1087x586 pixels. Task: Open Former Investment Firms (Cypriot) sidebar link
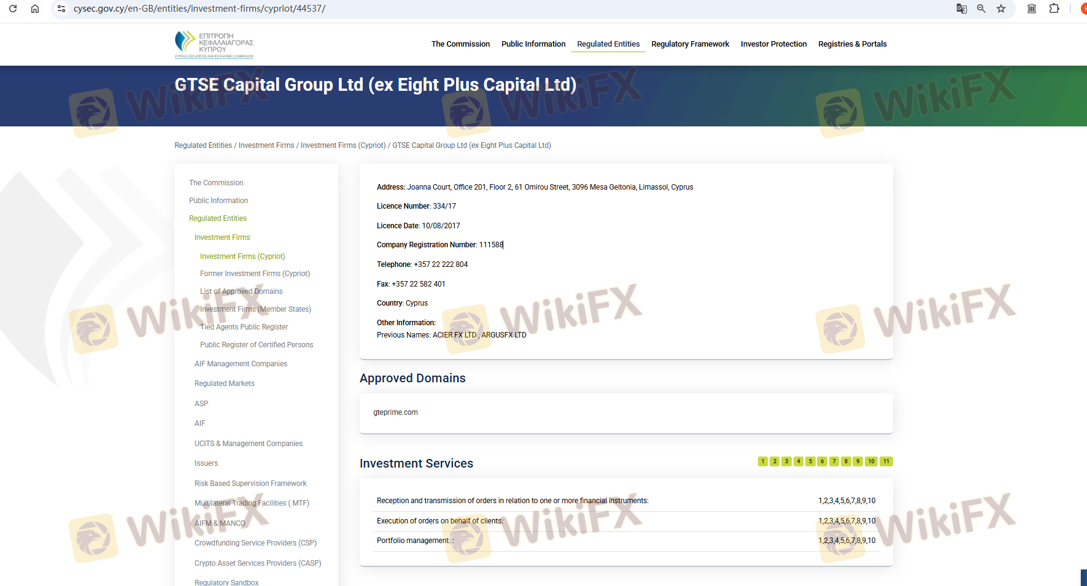coord(255,274)
